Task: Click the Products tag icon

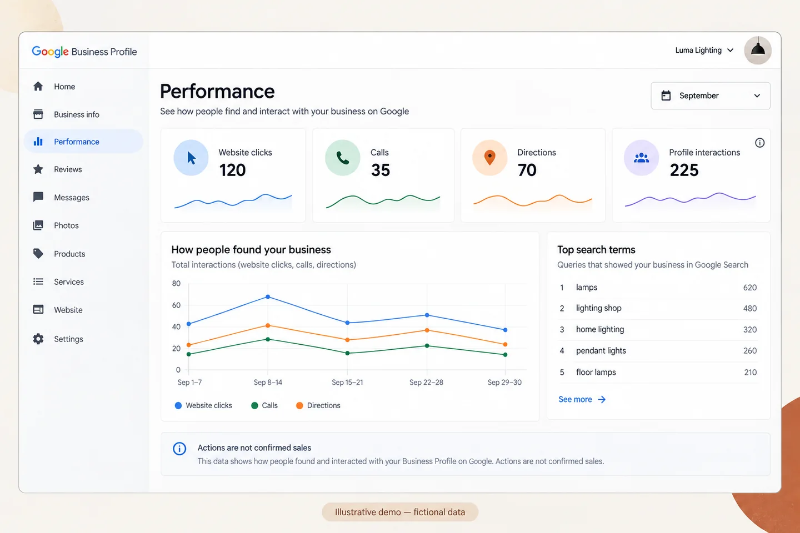Action: point(38,253)
